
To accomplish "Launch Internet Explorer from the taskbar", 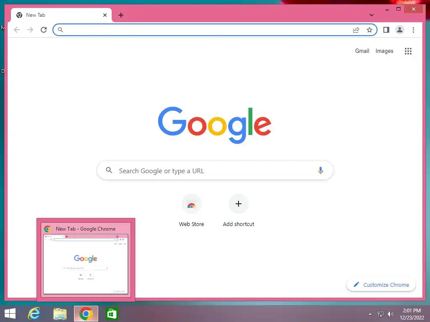I will 34,314.
